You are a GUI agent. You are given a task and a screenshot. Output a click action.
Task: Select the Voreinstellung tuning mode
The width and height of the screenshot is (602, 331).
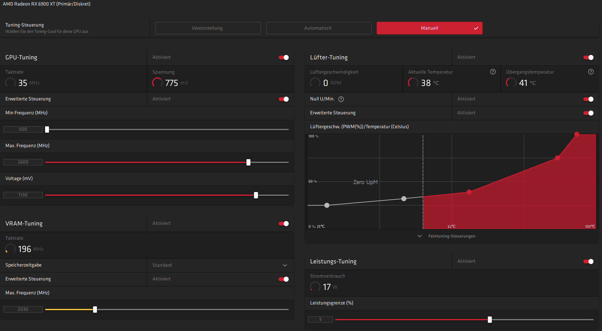[208, 28]
